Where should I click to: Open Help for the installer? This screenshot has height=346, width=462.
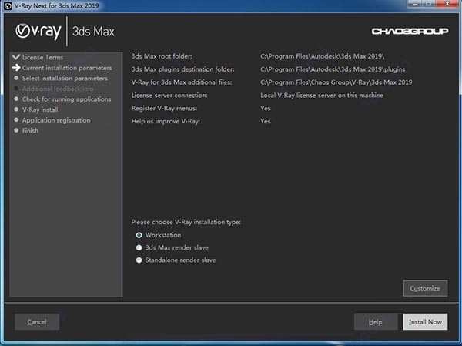point(376,321)
